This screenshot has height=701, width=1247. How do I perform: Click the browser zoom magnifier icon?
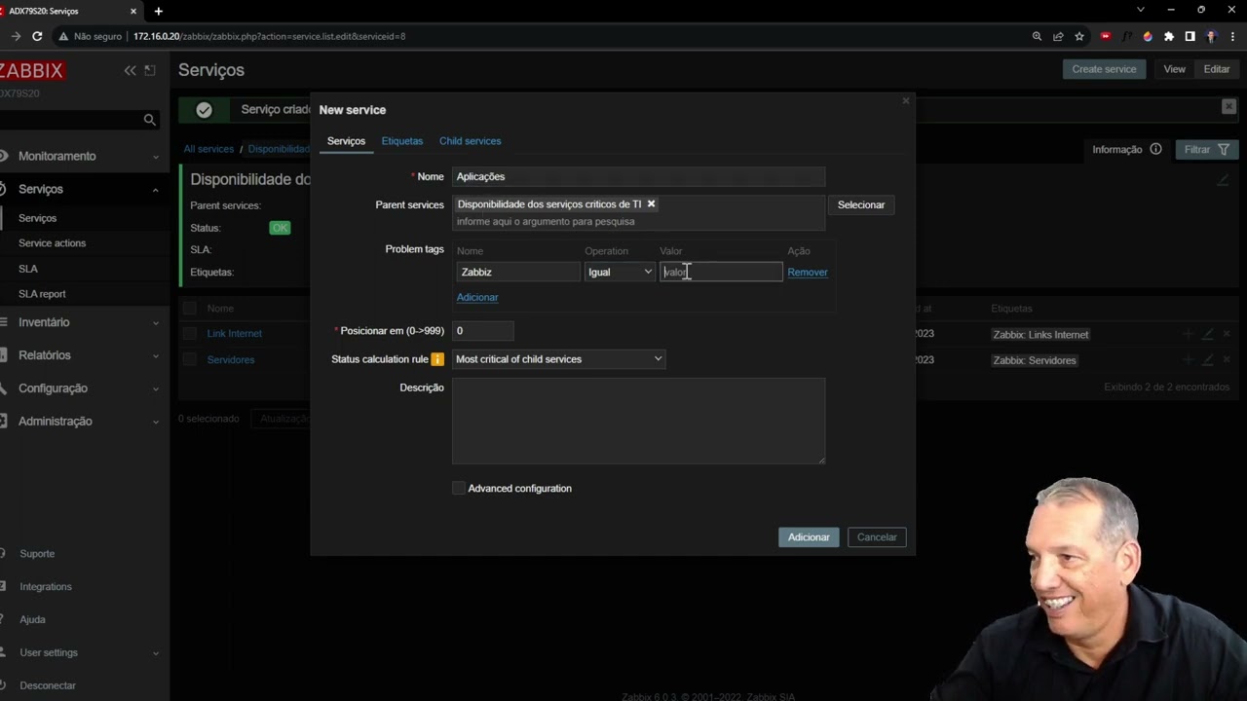tap(1037, 36)
